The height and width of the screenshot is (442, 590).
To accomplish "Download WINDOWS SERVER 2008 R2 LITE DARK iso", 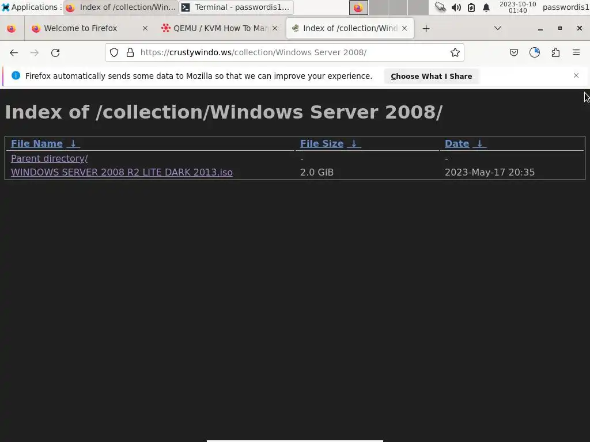I will (122, 172).
